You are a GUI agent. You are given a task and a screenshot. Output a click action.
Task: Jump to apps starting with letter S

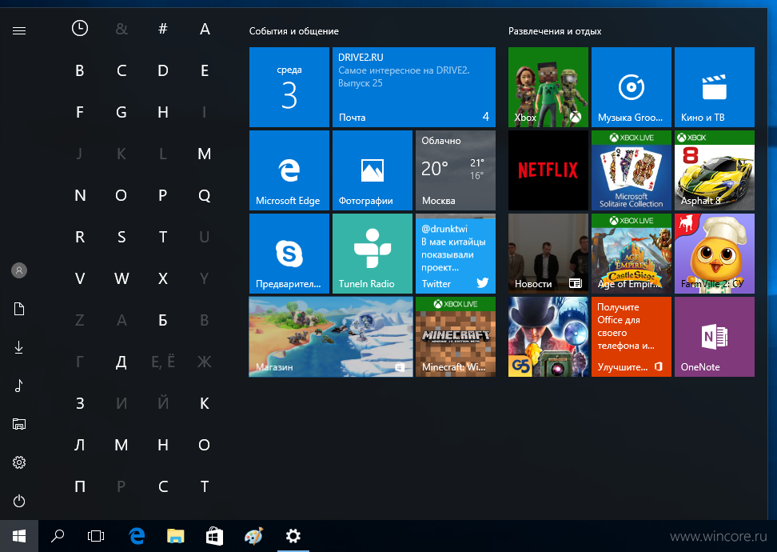122,237
